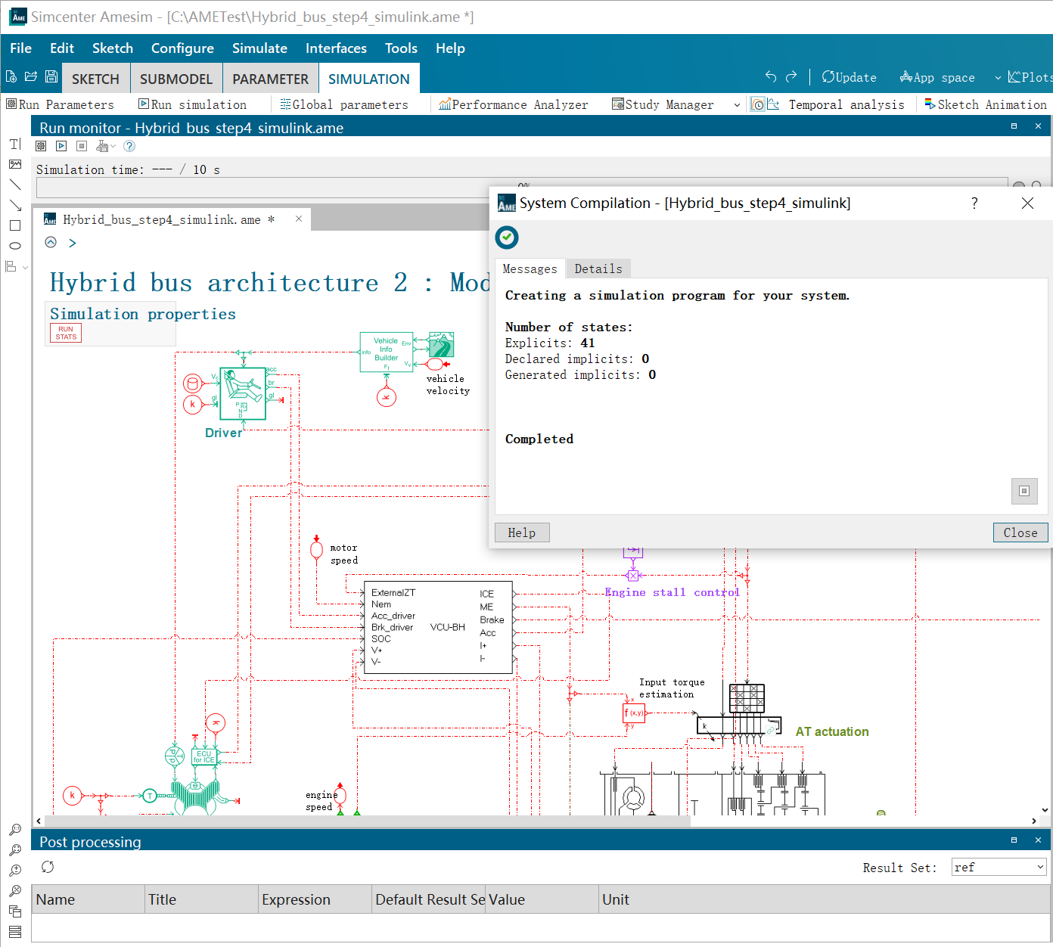This screenshot has height=947, width=1053.
Task: Collapse the sketch header with the chevron
Action: [x=51, y=242]
